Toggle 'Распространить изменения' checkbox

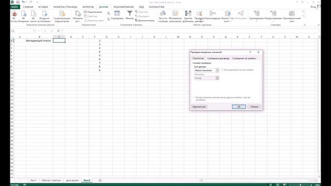click(x=194, y=98)
